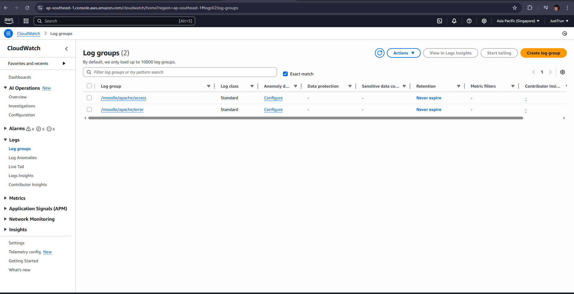Focus the AWS top Search box
This screenshot has width=574, height=294.
114,21
